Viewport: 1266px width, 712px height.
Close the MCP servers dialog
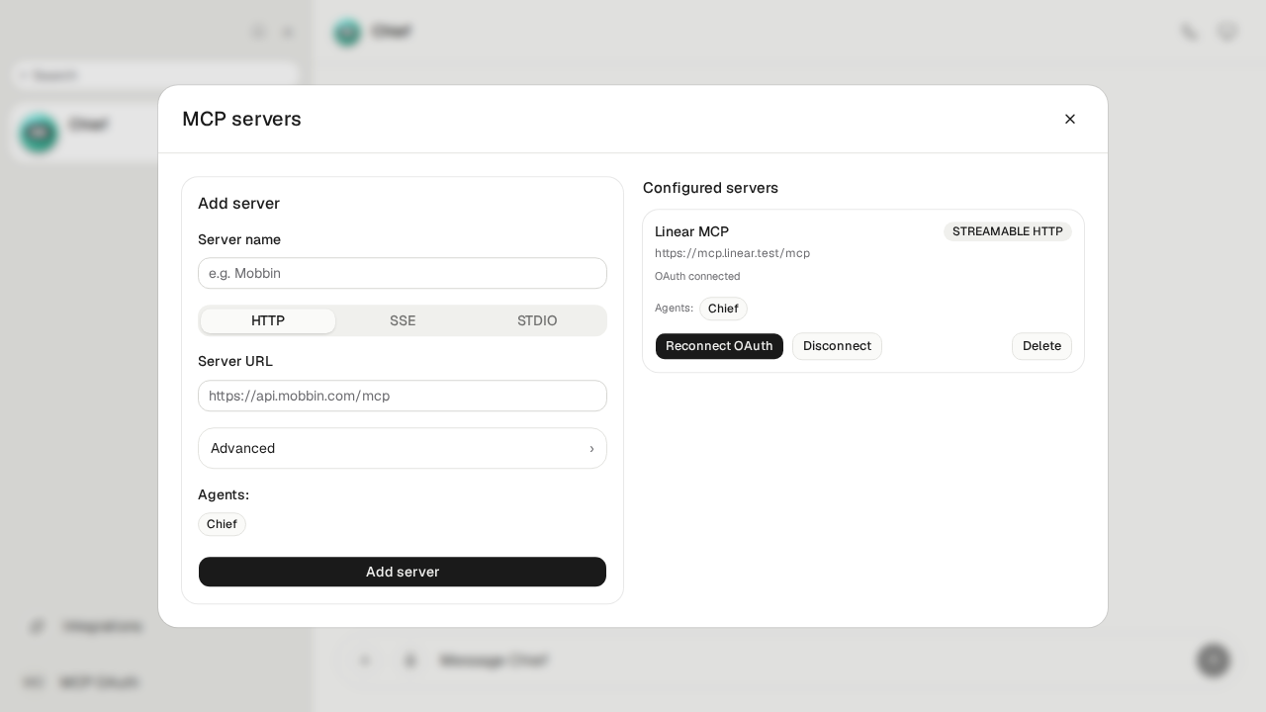click(1070, 119)
